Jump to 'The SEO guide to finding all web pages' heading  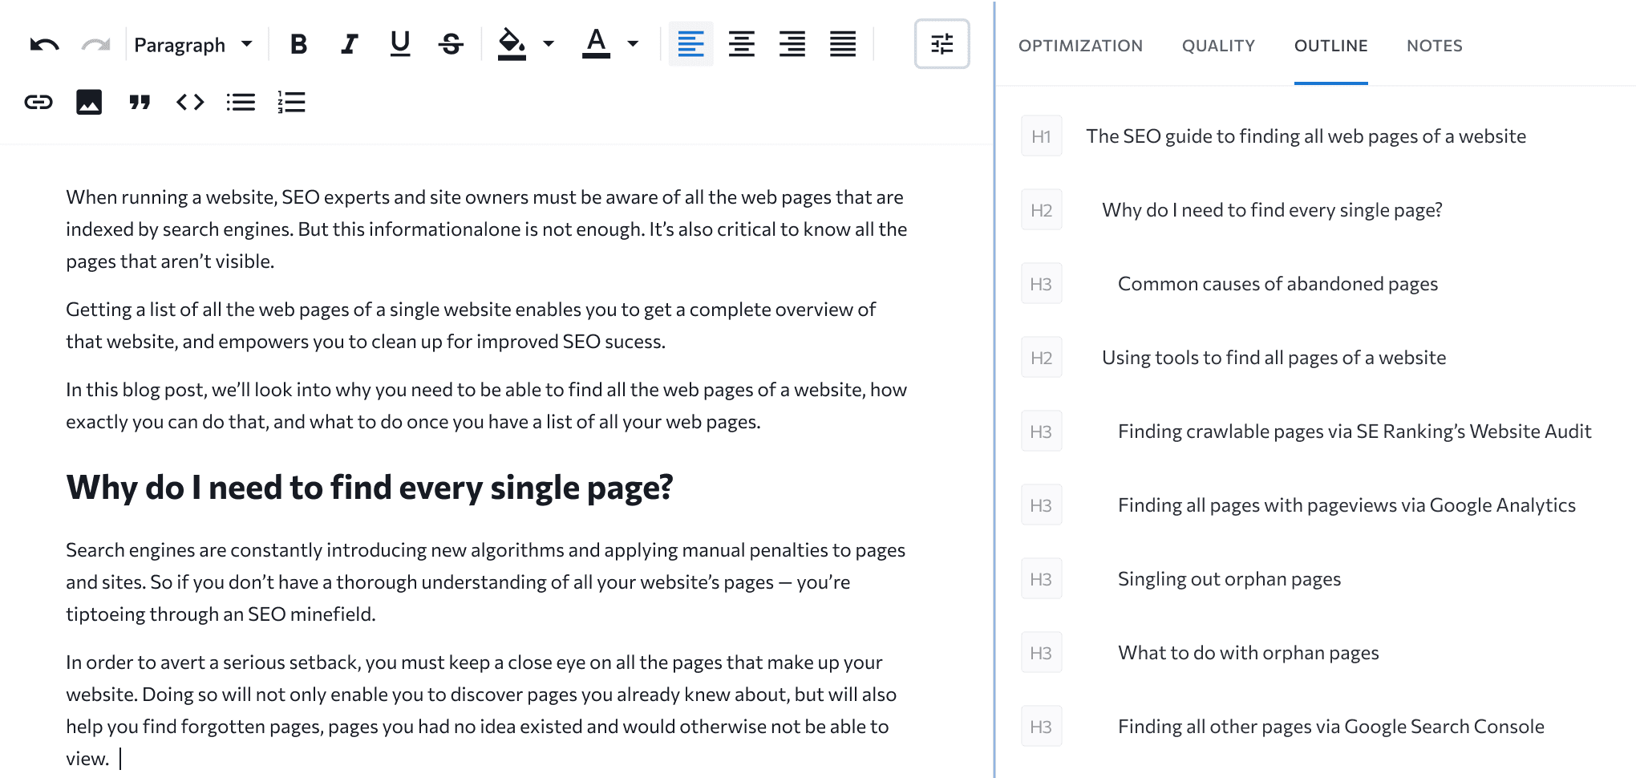[1306, 136]
